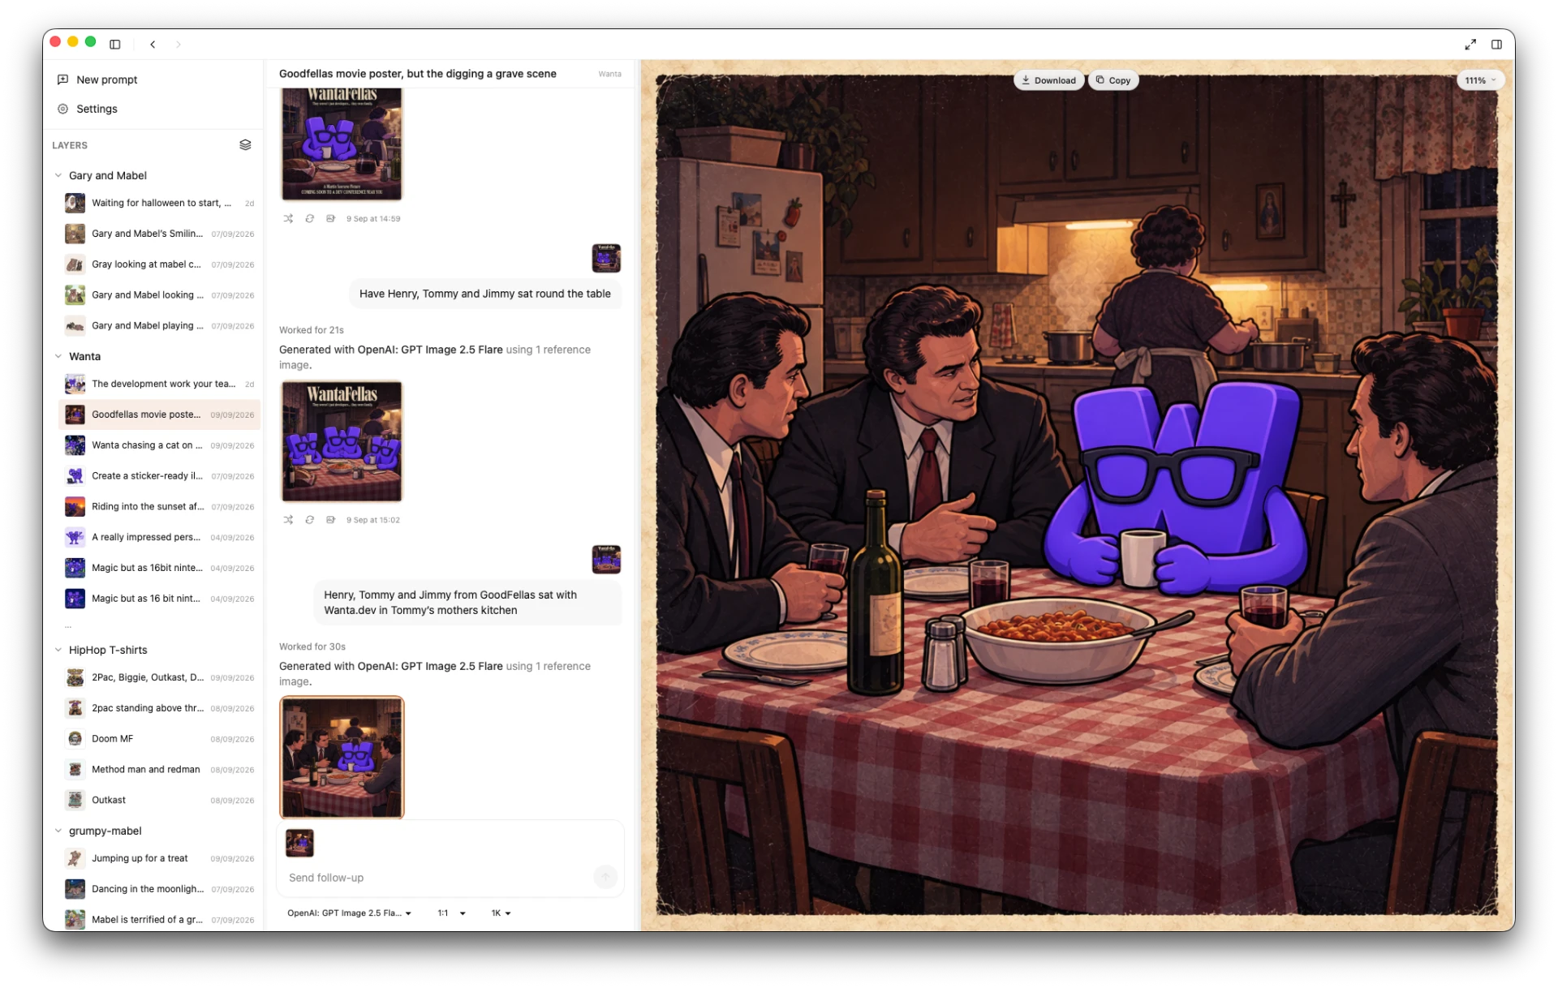Copy the generated image
Image resolution: width=1558 pixels, height=988 pixels.
[1113, 80]
